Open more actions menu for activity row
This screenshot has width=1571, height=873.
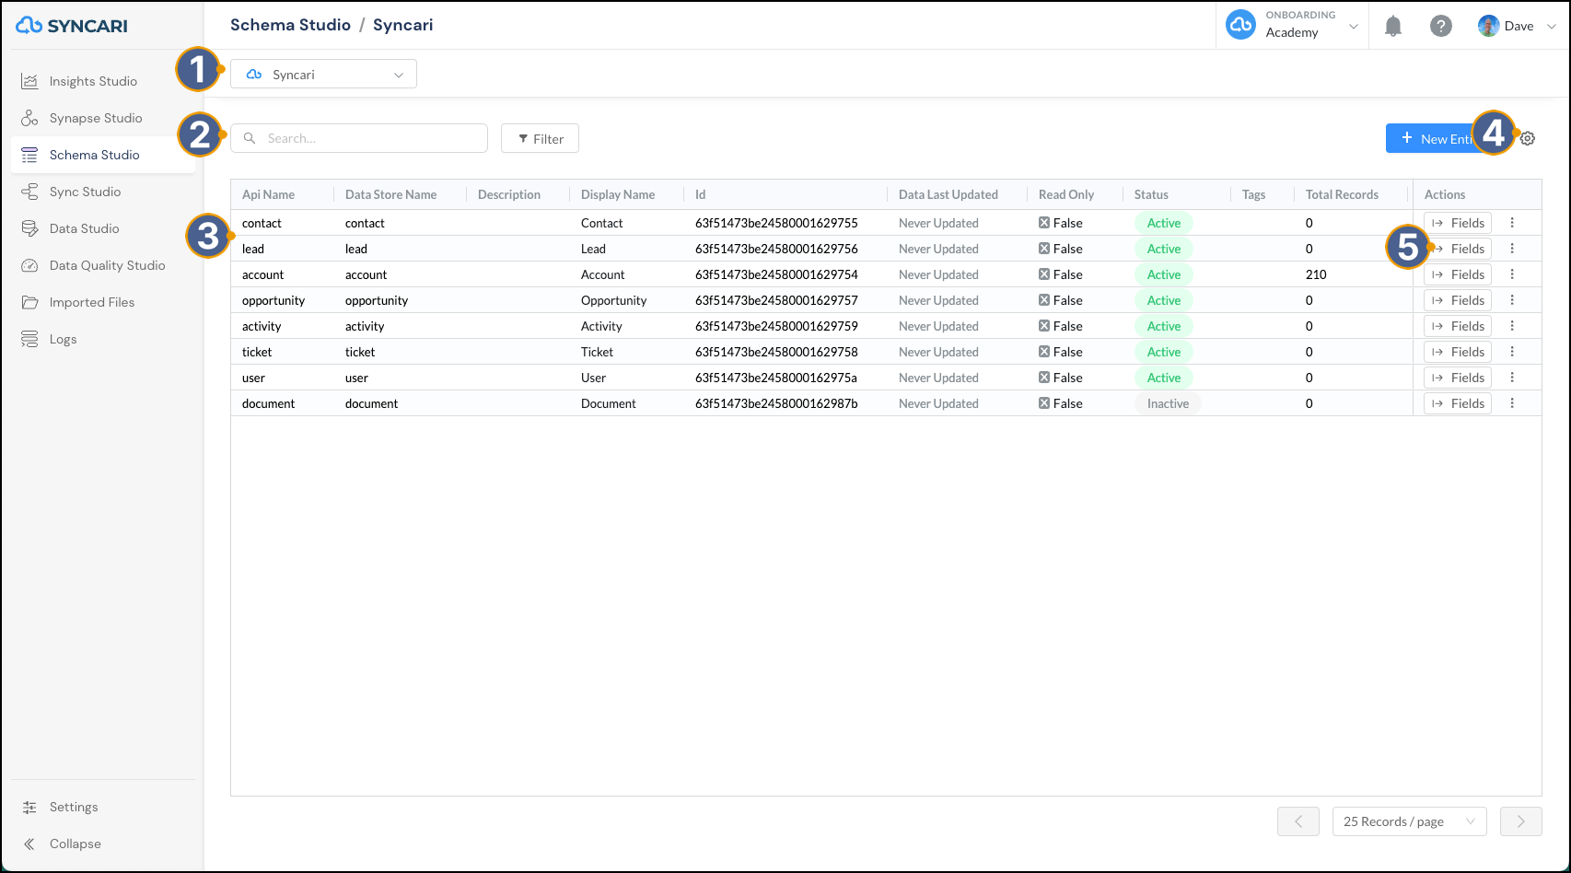pos(1512,326)
